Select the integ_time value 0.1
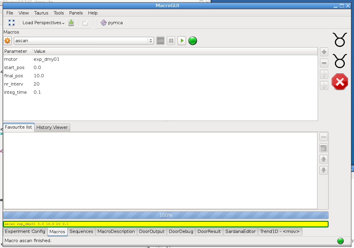This screenshot has width=354, height=248. [x=37, y=92]
